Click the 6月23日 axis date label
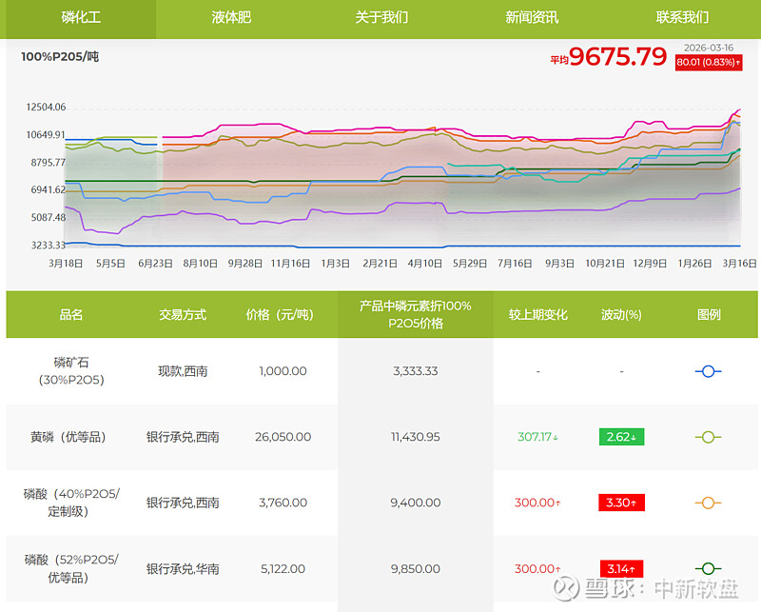The image size is (761, 612). (x=155, y=264)
